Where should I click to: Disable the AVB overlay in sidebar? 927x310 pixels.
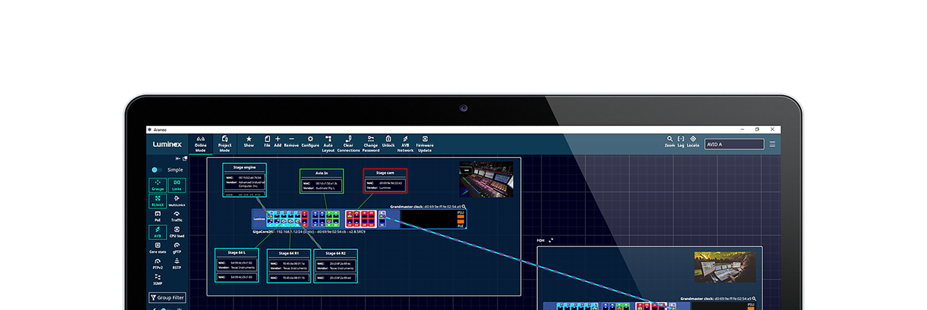(x=158, y=232)
